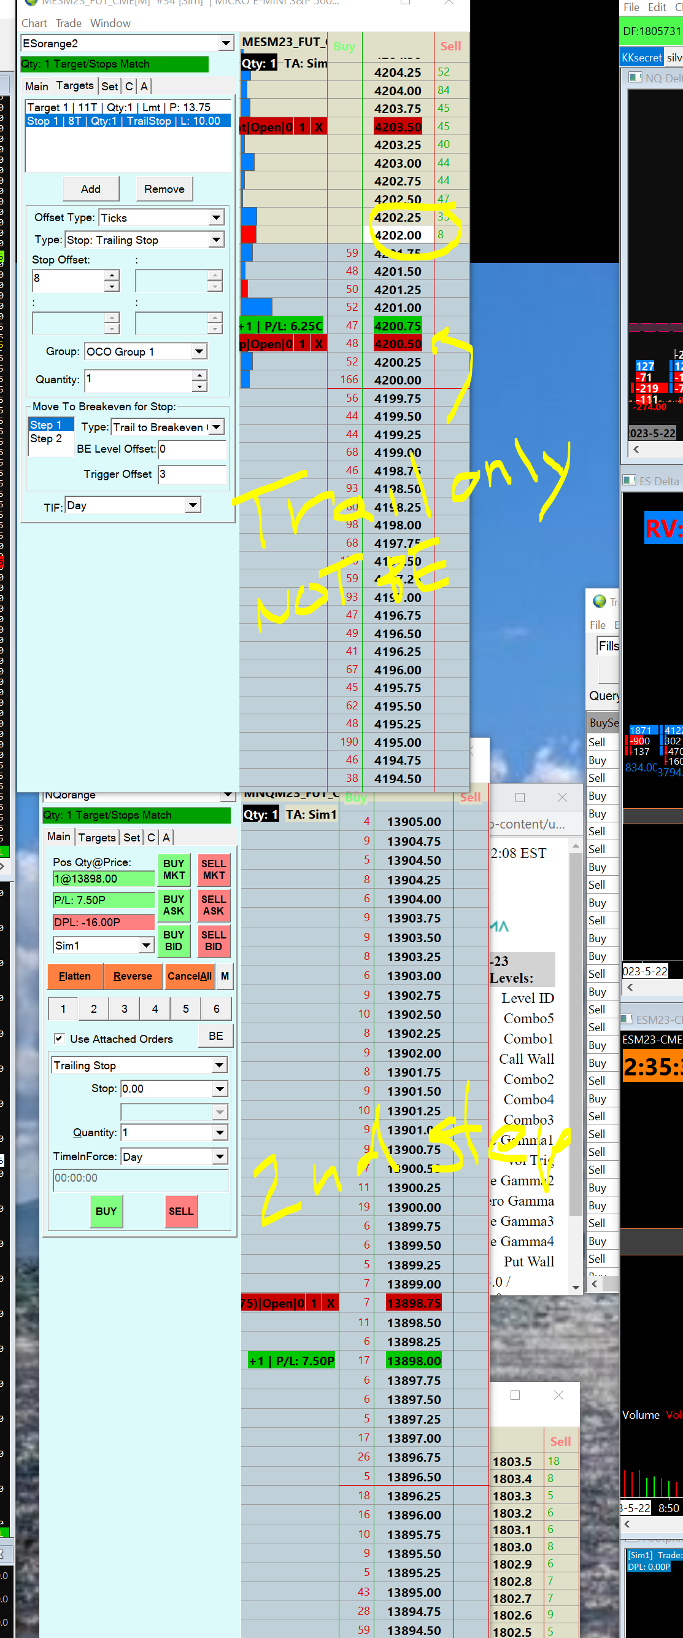Open the TIF Day dropdown

click(193, 505)
